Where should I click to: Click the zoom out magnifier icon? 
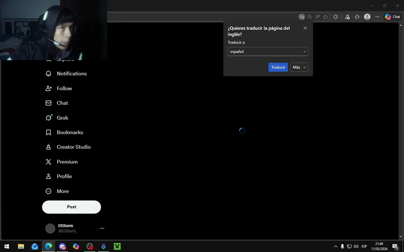(310, 17)
